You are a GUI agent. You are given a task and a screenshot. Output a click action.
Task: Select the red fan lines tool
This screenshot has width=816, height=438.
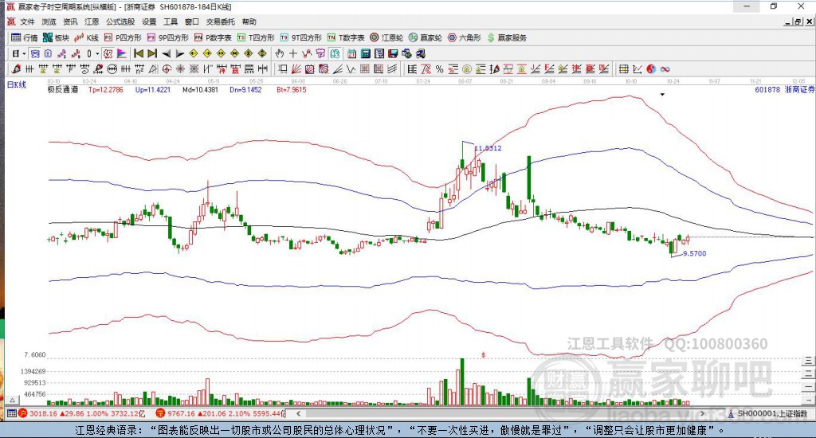point(296,68)
